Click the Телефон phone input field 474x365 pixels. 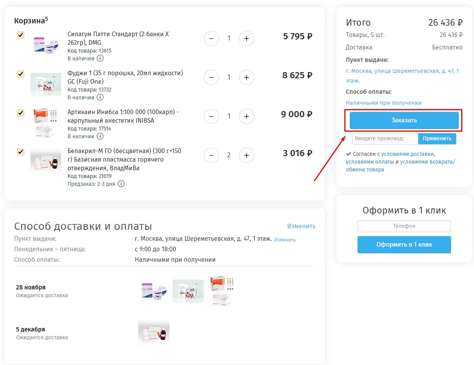[404, 226]
